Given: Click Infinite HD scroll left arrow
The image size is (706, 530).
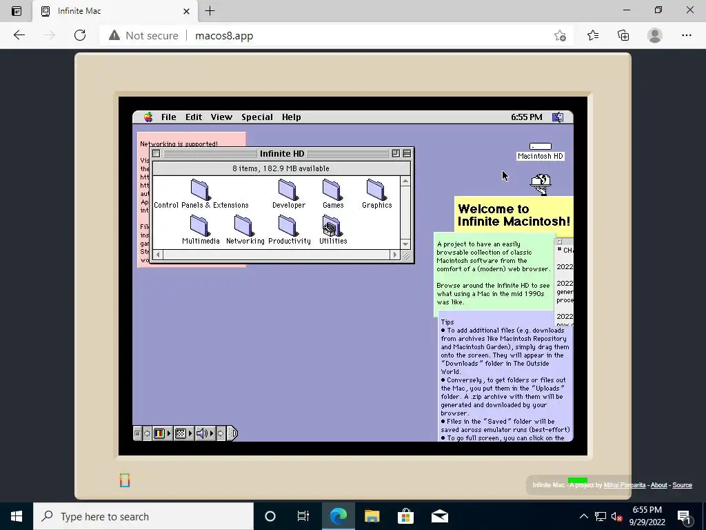Looking at the screenshot, I should (158, 255).
